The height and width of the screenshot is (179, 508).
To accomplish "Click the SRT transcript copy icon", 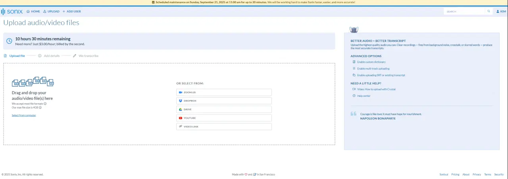I will coord(354,75).
